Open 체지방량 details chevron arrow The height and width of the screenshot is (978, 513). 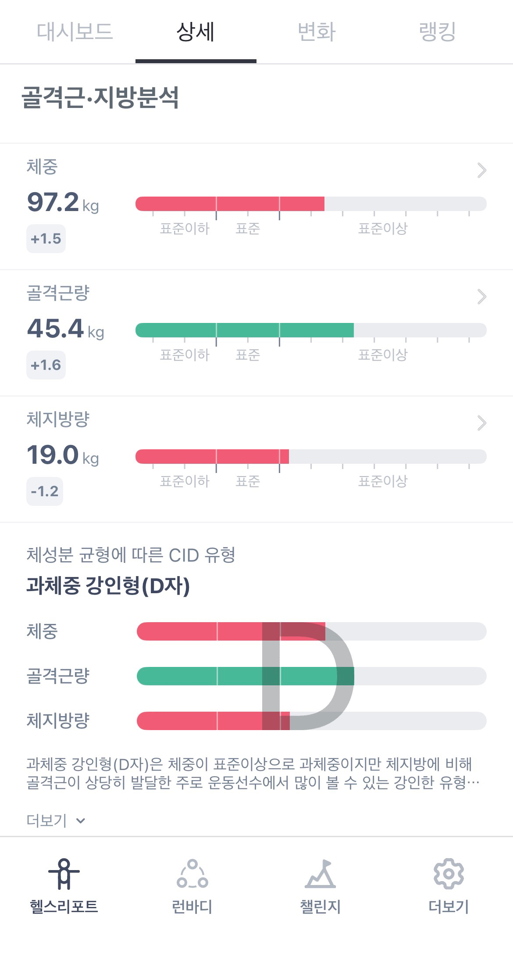click(481, 423)
